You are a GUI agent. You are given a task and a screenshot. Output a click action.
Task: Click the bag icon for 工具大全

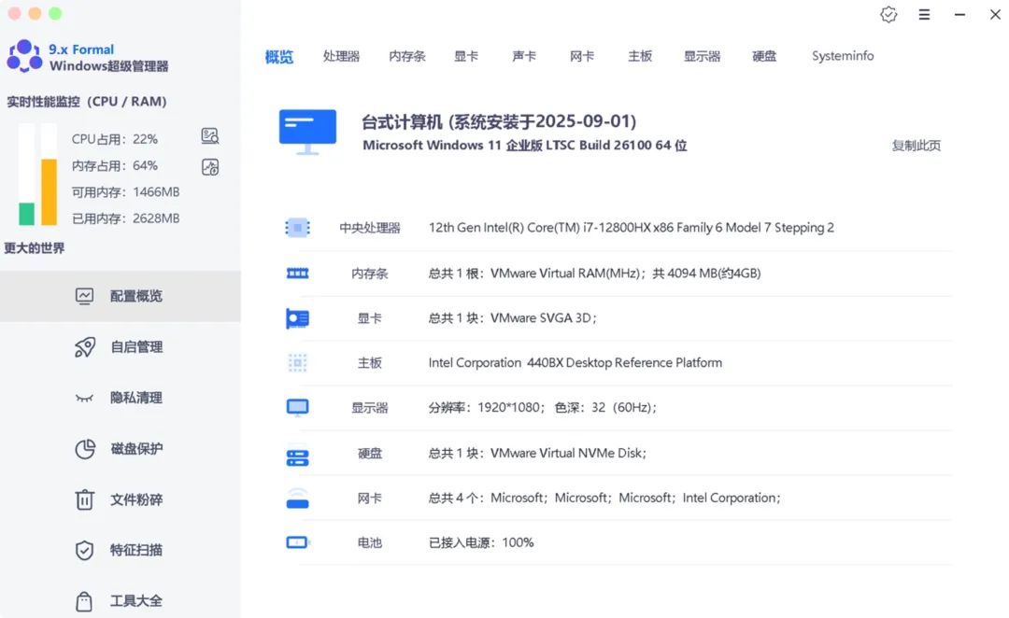click(x=84, y=600)
